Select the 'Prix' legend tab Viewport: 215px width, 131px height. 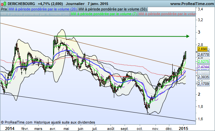click(x=4, y=9)
